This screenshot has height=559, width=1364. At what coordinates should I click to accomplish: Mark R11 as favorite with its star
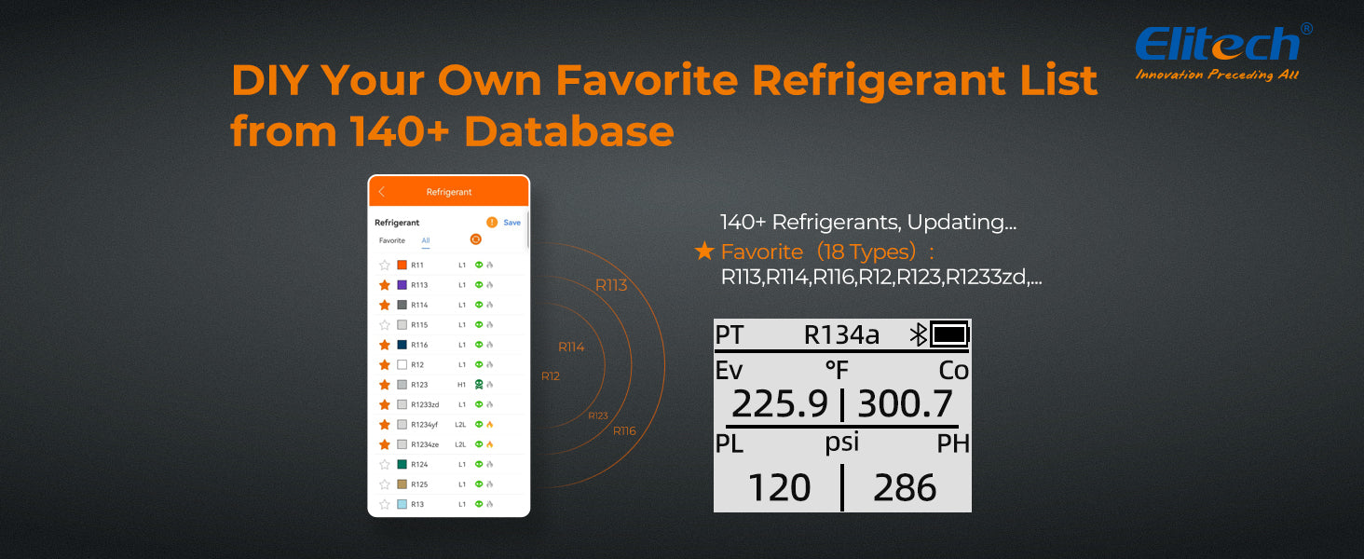[385, 266]
